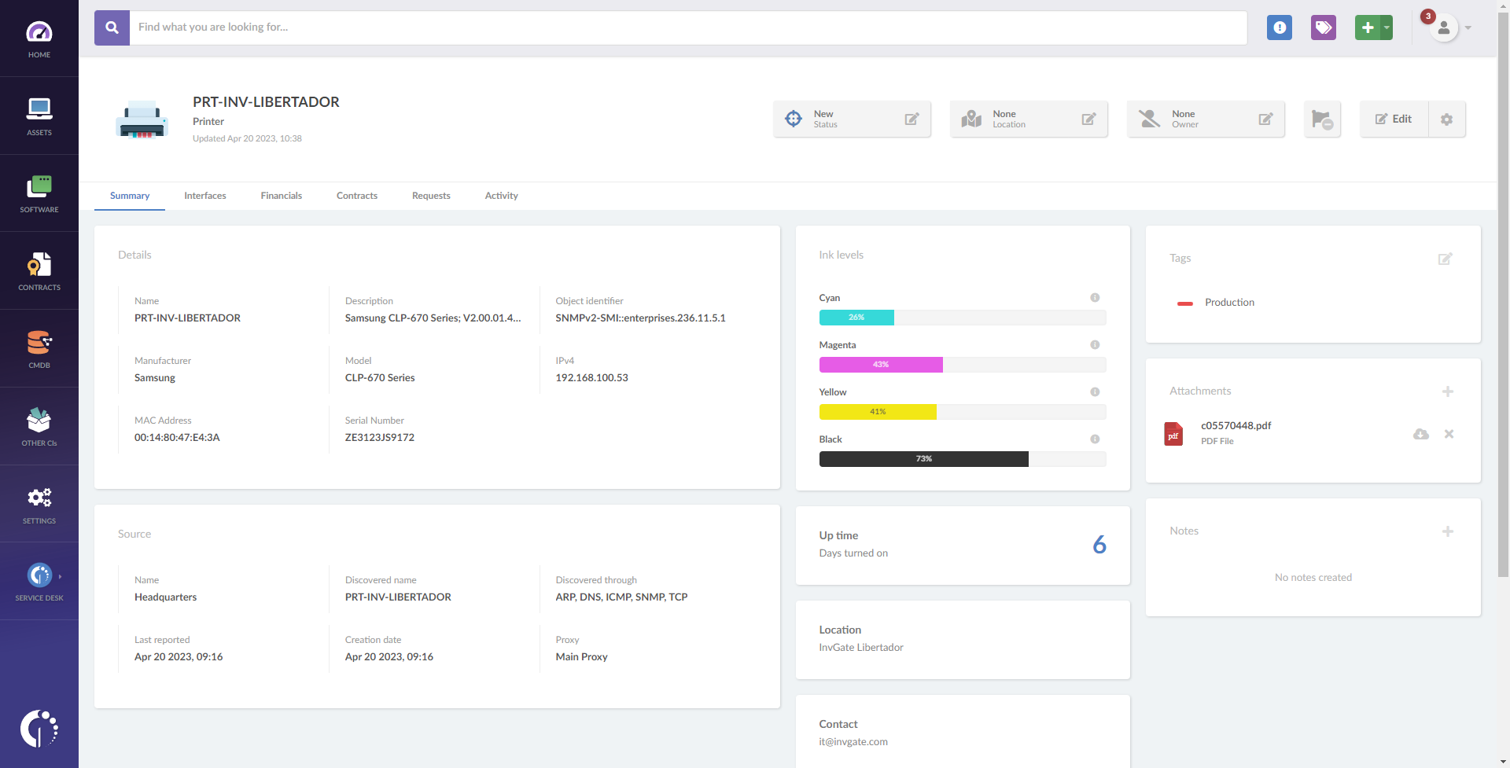Download the c05570448.pdf attachment
The height and width of the screenshot is (768, 1510).
point(1420,434)
